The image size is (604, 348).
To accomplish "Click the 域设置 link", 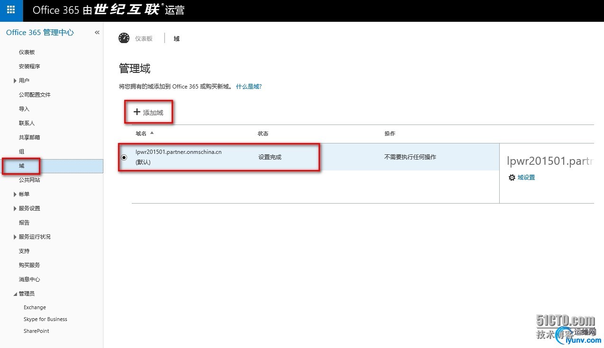I will [x=526, y=178].
